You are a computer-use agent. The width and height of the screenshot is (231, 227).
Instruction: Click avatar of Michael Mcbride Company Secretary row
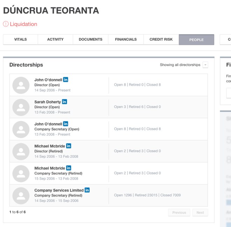point(21,174)
